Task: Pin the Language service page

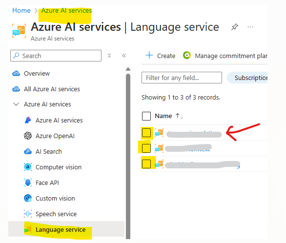Action: tap(235, 27)
